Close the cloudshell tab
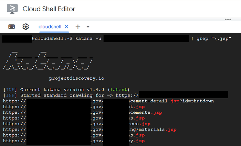The image size is (241, 146). (66, 27)
